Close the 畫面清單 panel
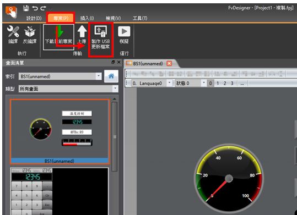297x215 pixels. (119, 62)
